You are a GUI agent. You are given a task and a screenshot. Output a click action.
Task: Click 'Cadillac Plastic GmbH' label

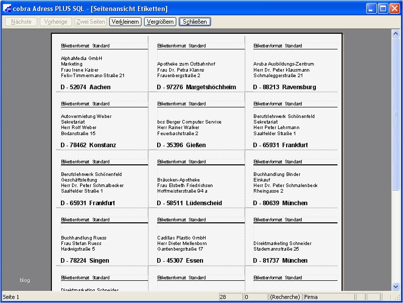click(x=181, y=238)
